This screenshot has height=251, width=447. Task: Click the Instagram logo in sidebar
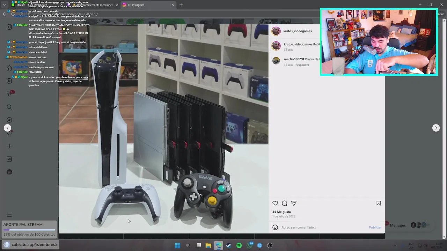[x=9, y=27]
